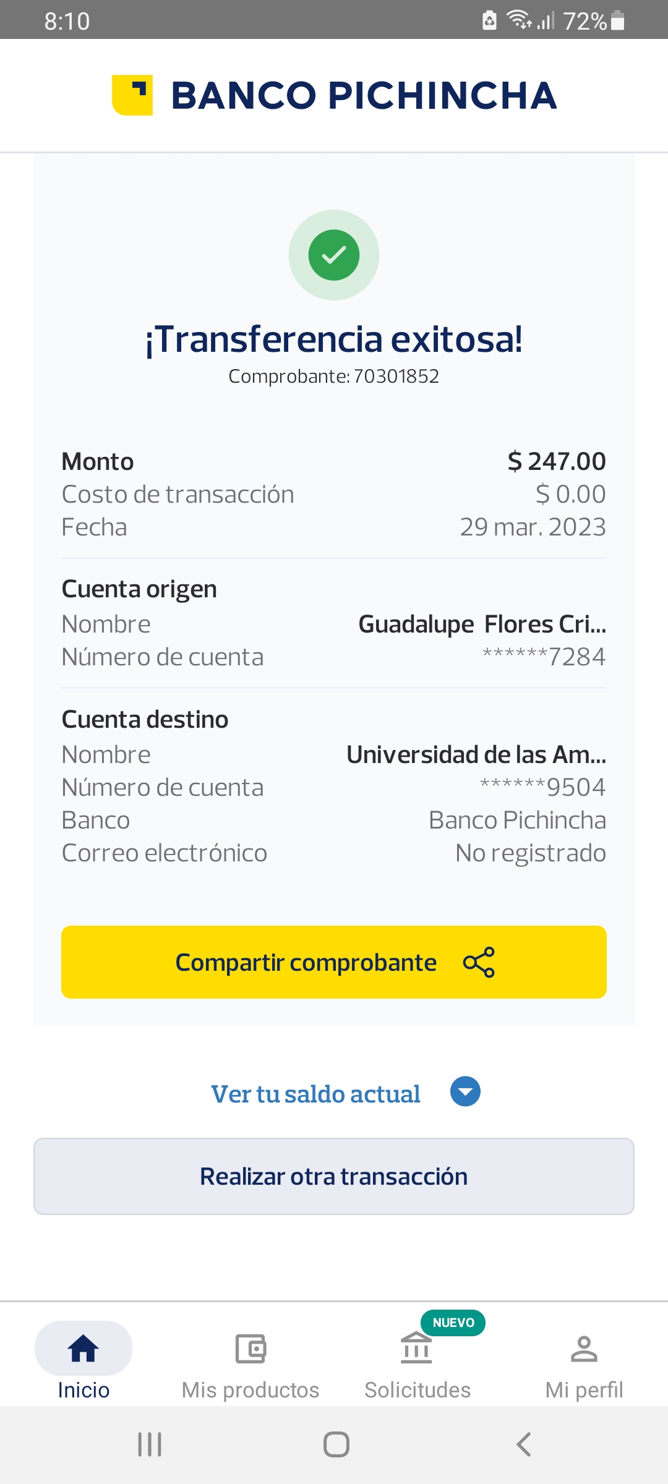Open the Mi perfil person icon

coord(584,1348)
